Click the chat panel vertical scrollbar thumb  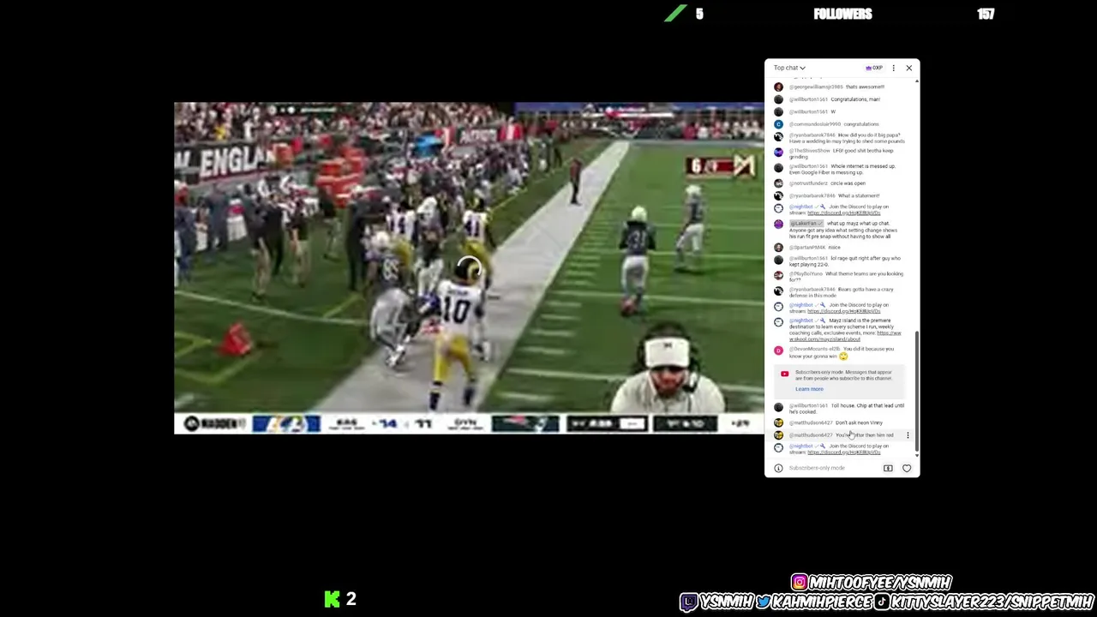pyautogui.click(x=917, y=390)
